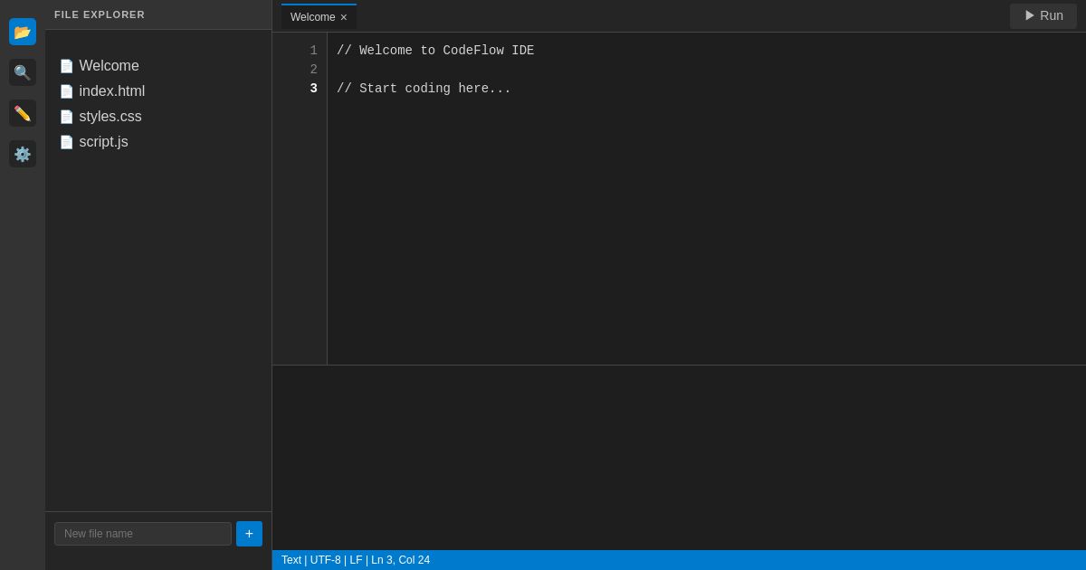The image size is (1086, 570).
Task: Click Ln 3, Col 24 in the status bar
Action: (400, 560)
